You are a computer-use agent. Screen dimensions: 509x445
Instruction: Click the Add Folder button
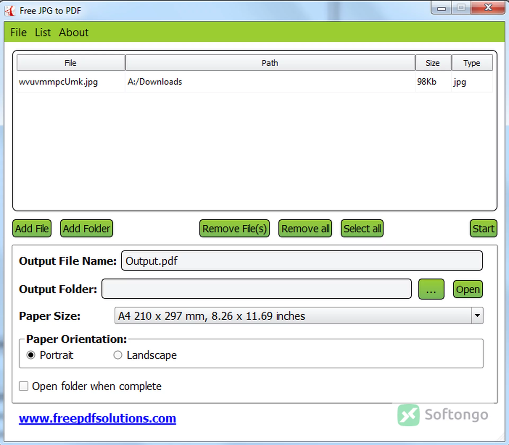tap(86, 228)
